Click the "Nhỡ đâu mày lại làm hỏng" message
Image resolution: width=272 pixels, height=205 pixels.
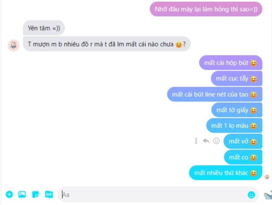click(206, 9)
